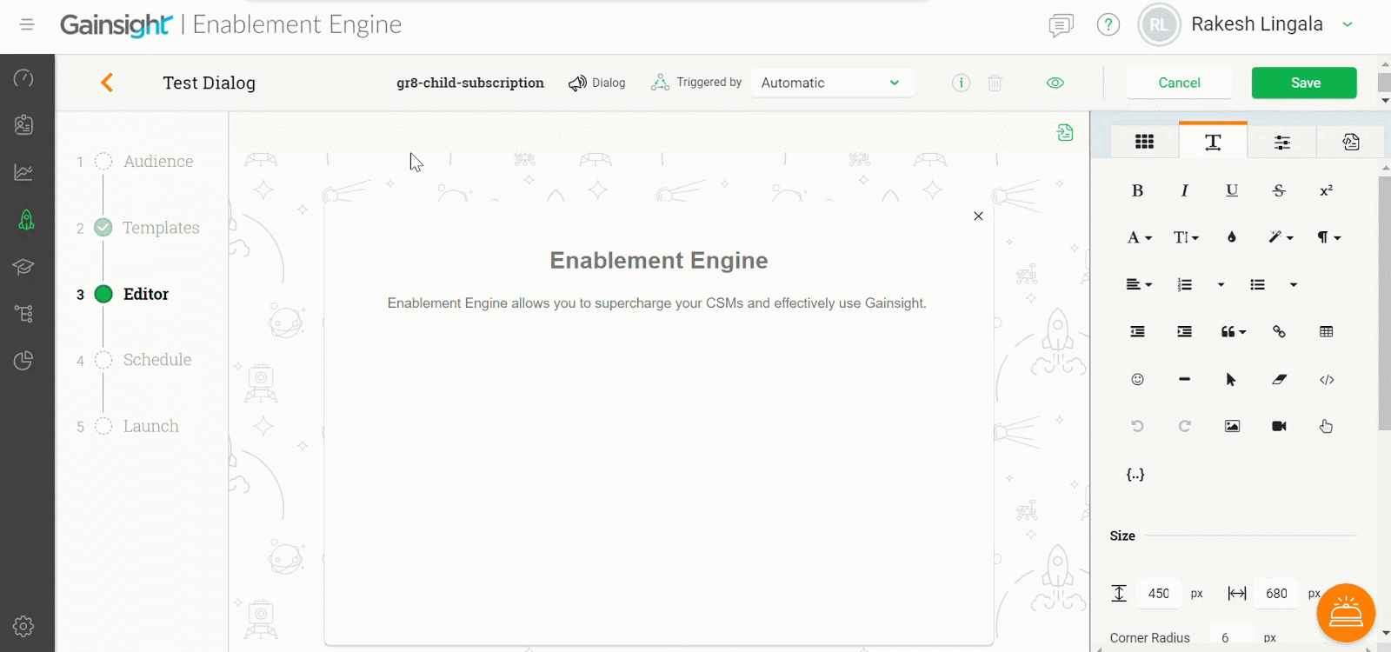The height and width of the screenshot is (652, 1391).
Task: Insert a hyperlink
Action: tap(1279, 332)
